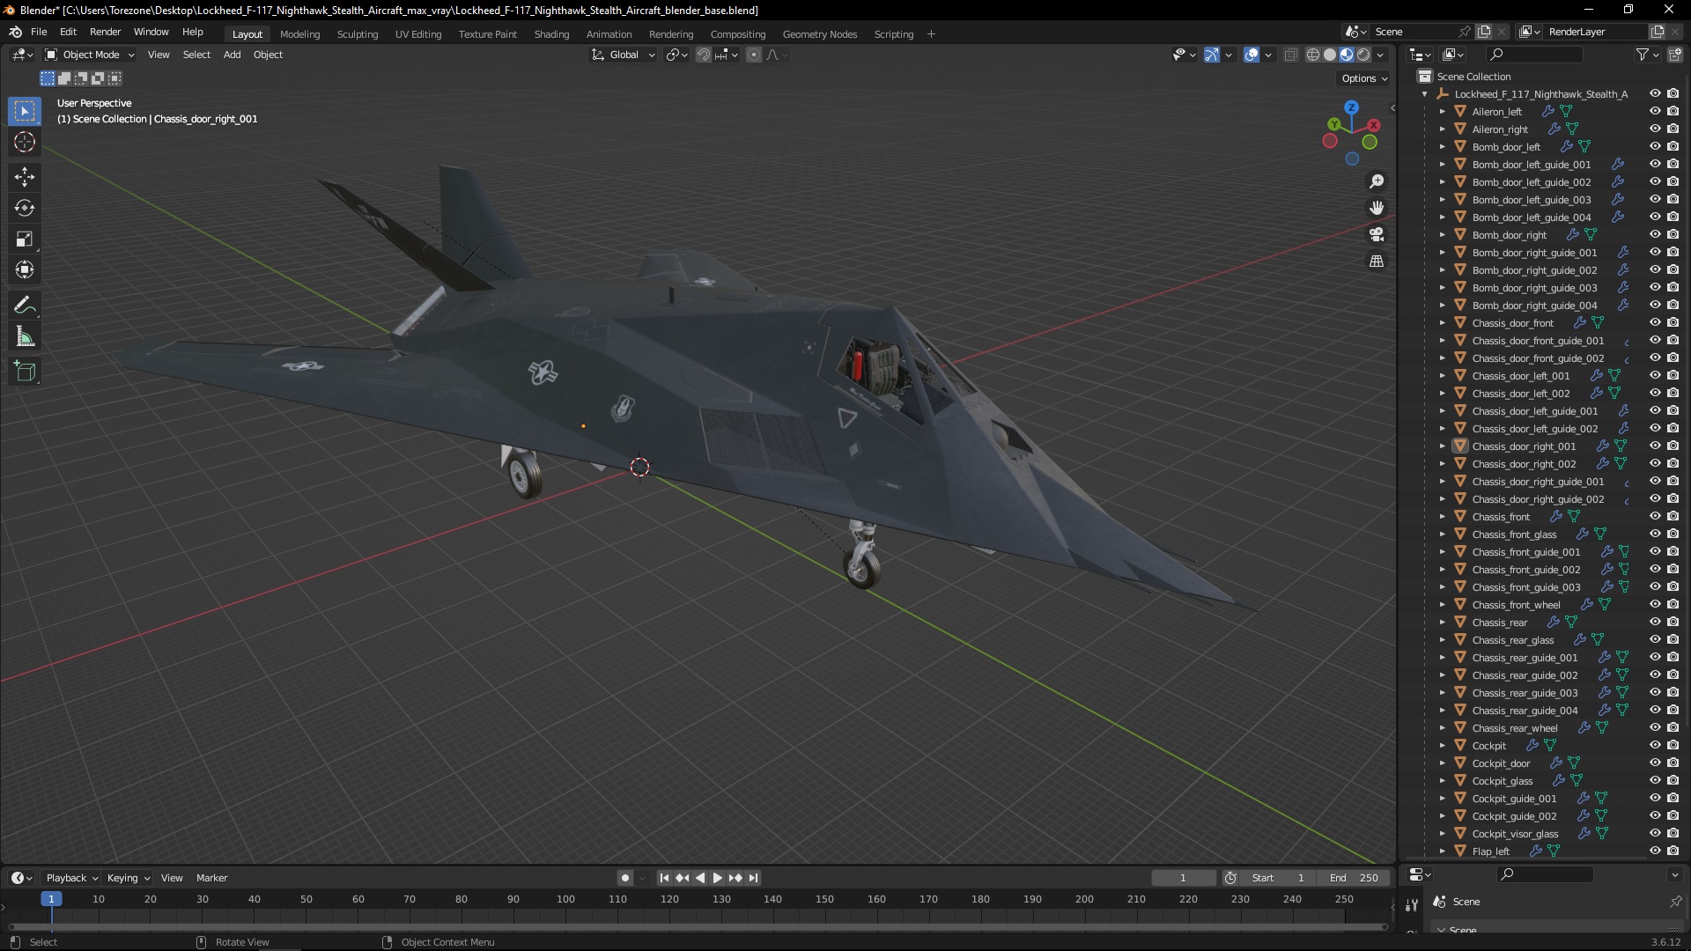Switch to solid viewport shading
This screenshot has height=951, width=1691.
(x=1330, y=55)
